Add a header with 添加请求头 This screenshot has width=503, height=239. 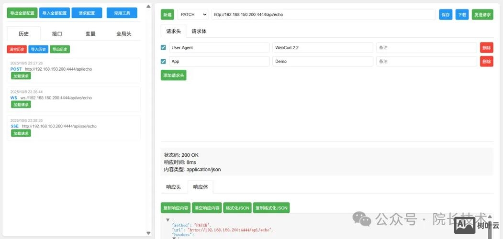pos(173,75)
